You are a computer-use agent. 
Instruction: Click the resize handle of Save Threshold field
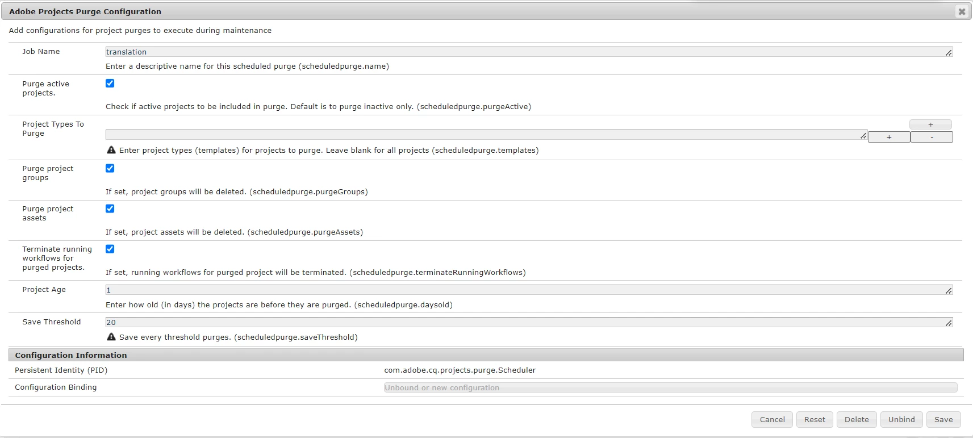pos(949,323)
